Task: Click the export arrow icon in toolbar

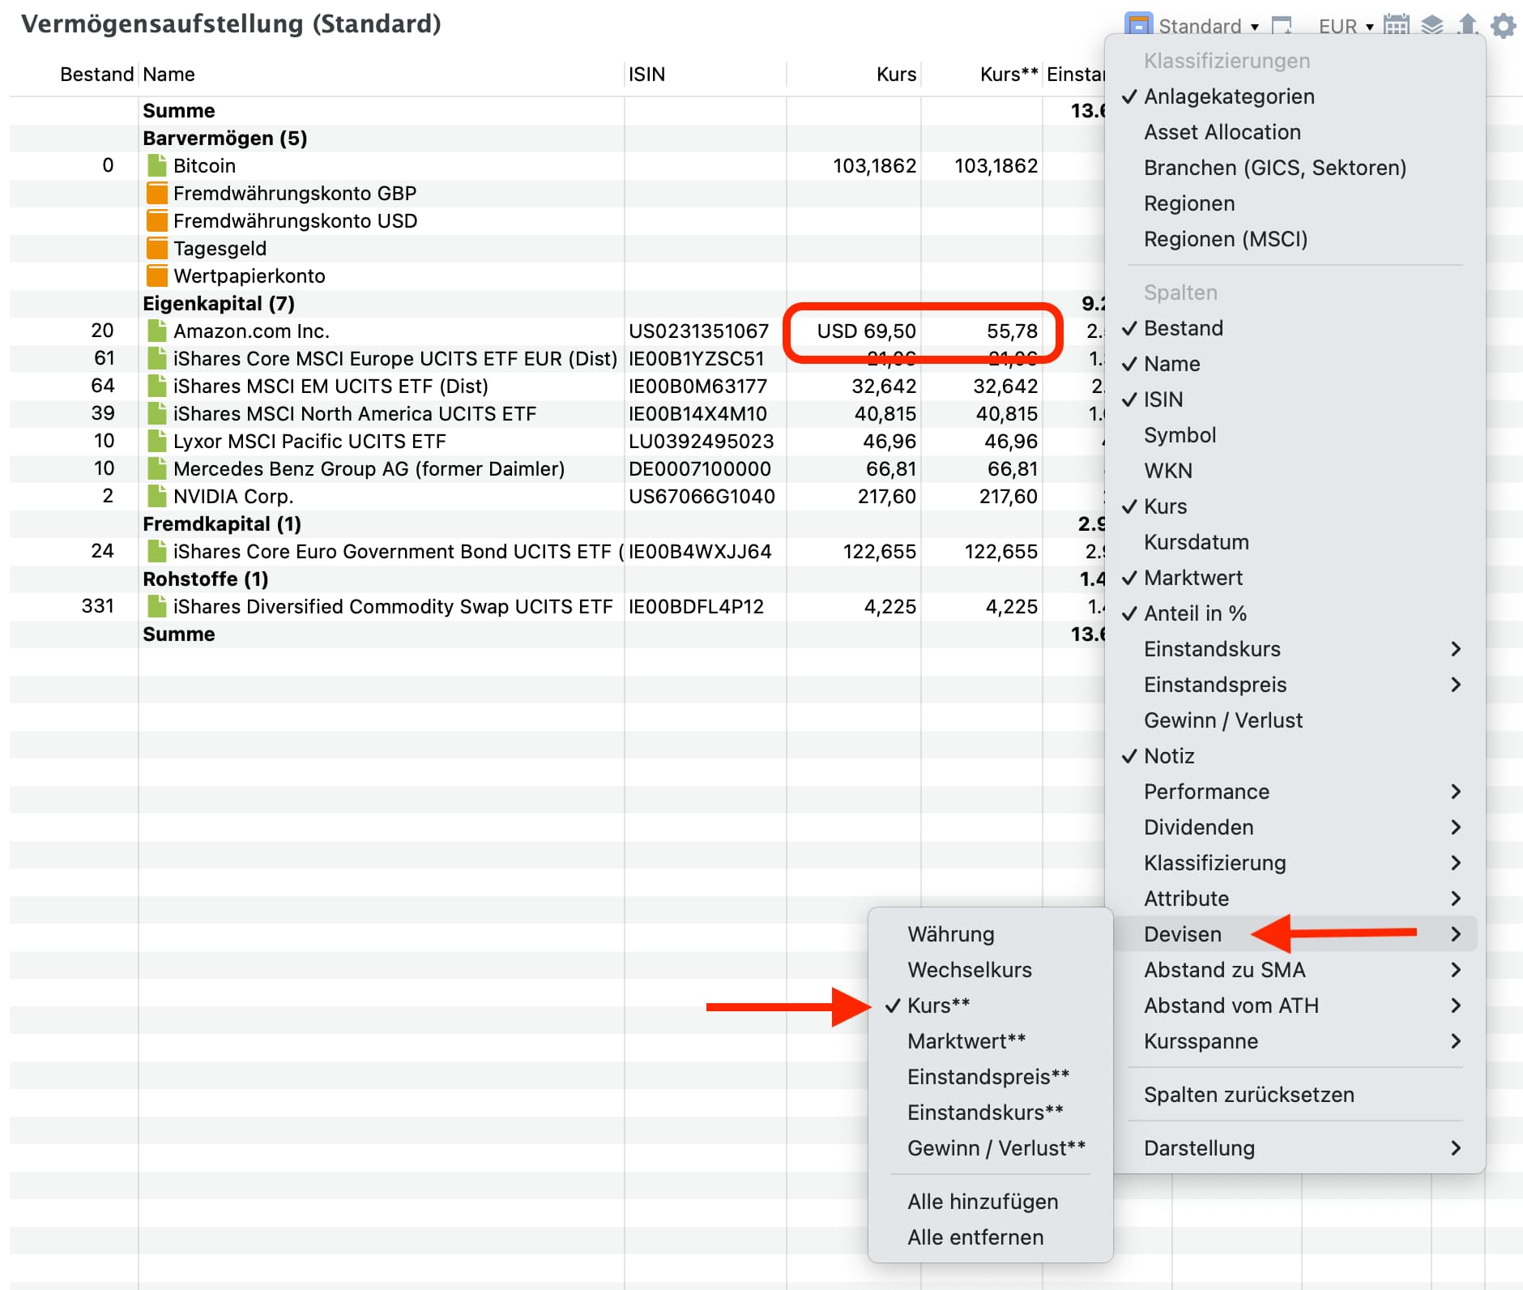Action: 1467,25
